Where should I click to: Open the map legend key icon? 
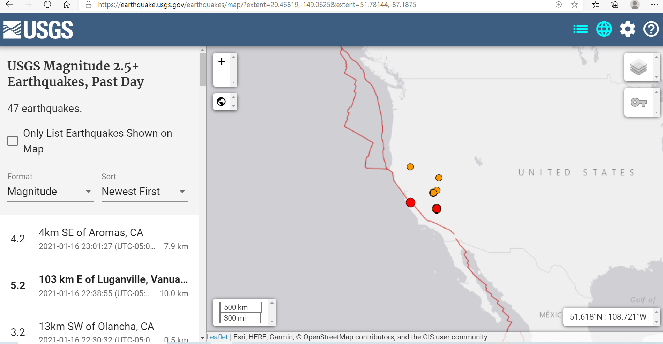coord(639,102)
